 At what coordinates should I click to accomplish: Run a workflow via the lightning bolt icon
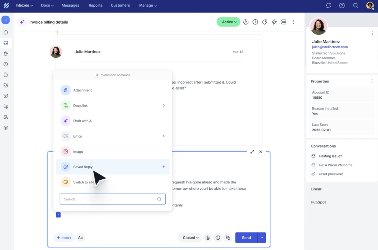pos(274,22)
